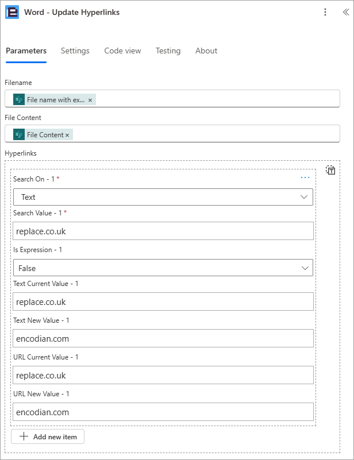
Task: Remove the File name with extension token
Action: pos(90,100)
